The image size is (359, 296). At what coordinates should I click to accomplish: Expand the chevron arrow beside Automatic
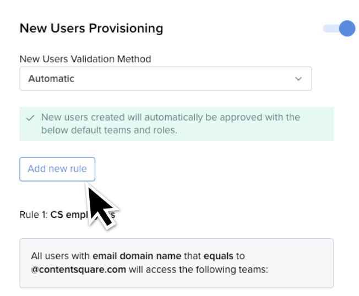(x=298, y=79)
